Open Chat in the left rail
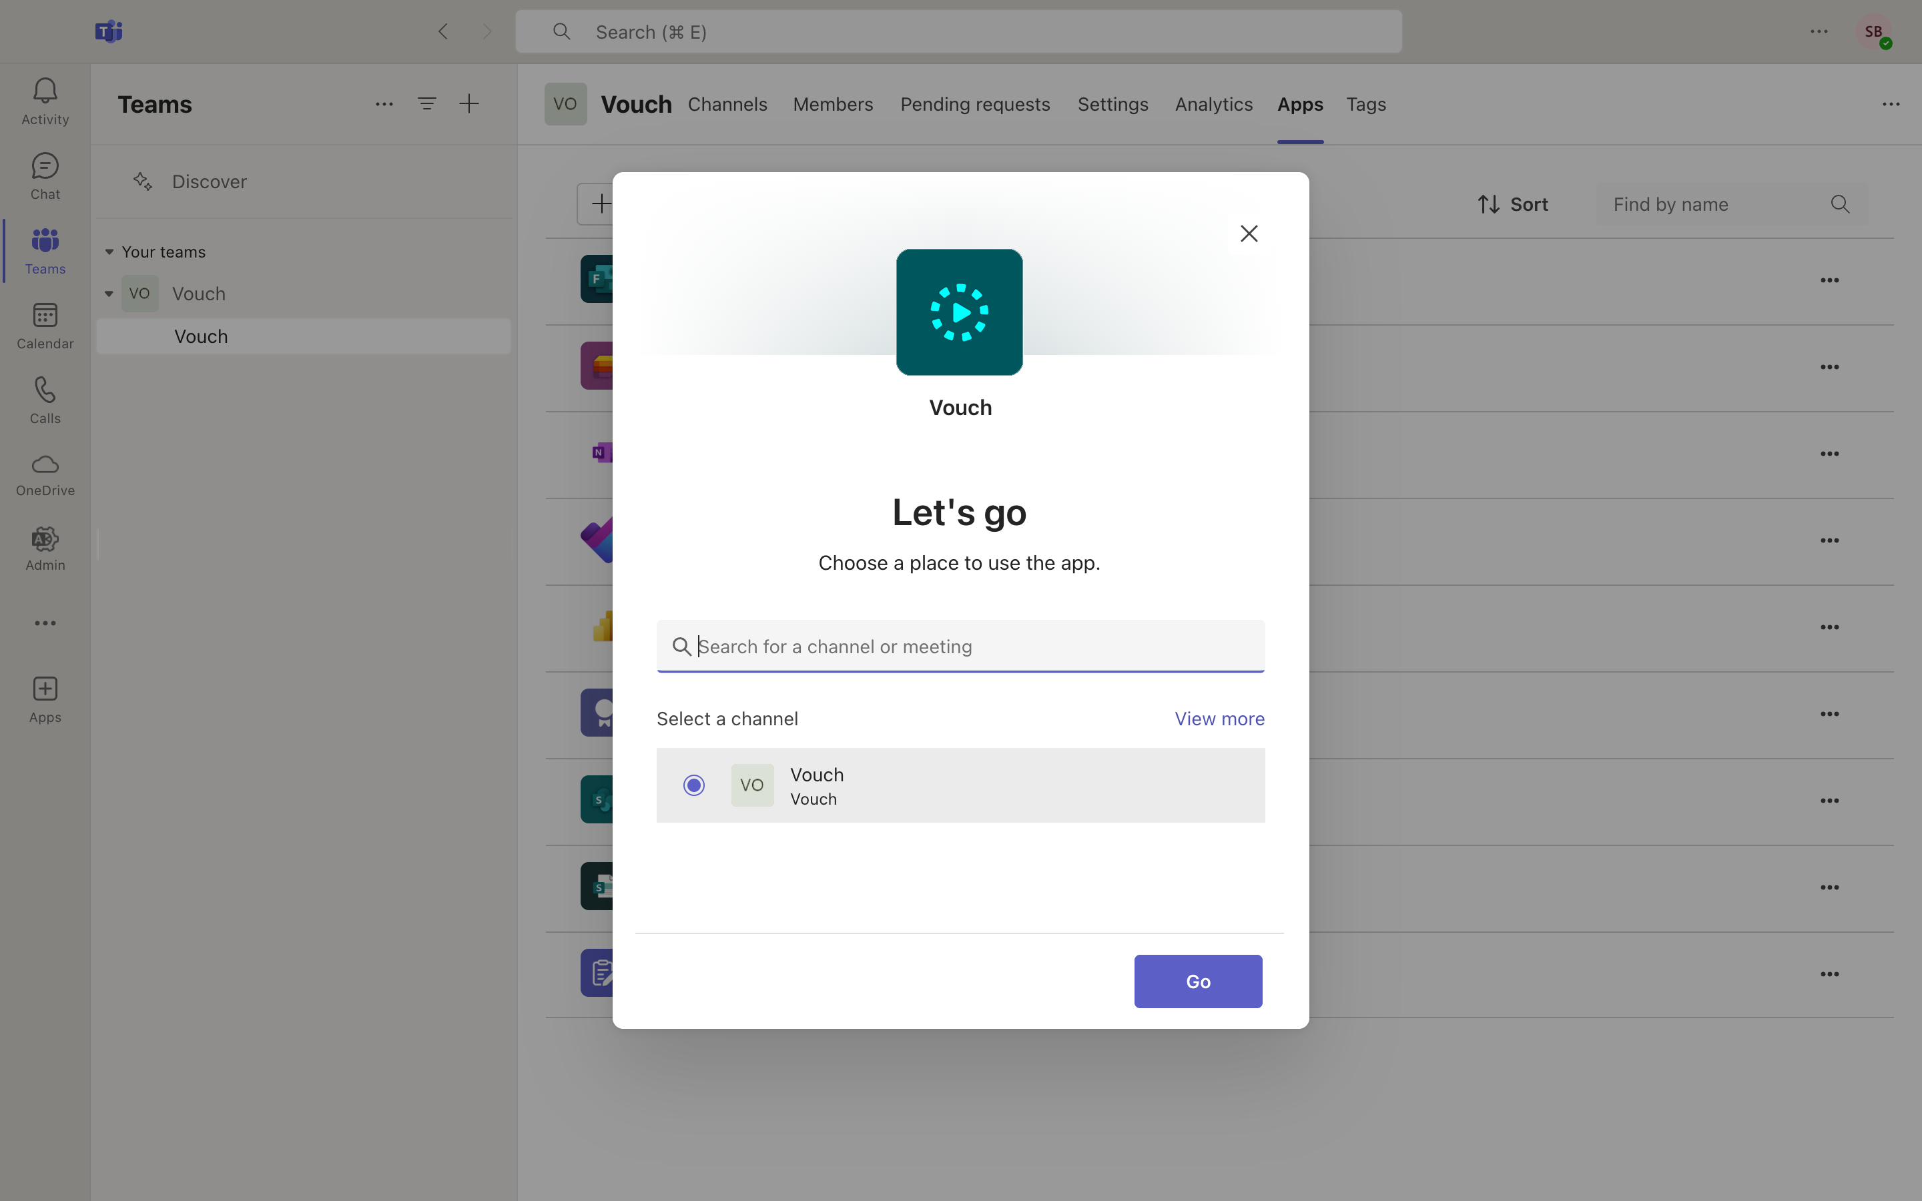Image resolution: width=1922 pixels, height=1201 pixels. (45, 175)
